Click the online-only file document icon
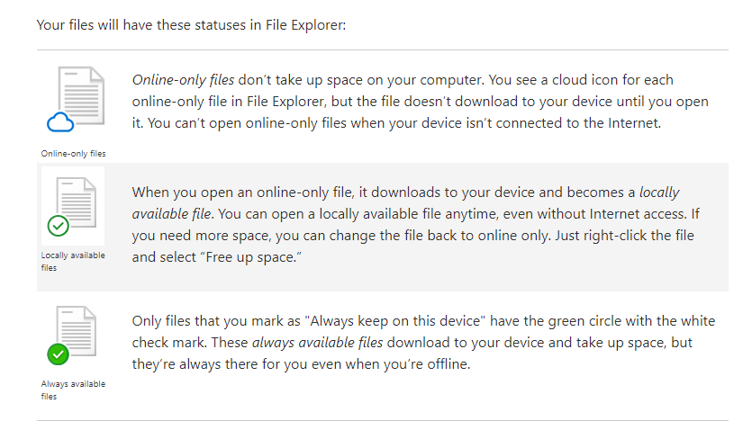 pos(77,95)
